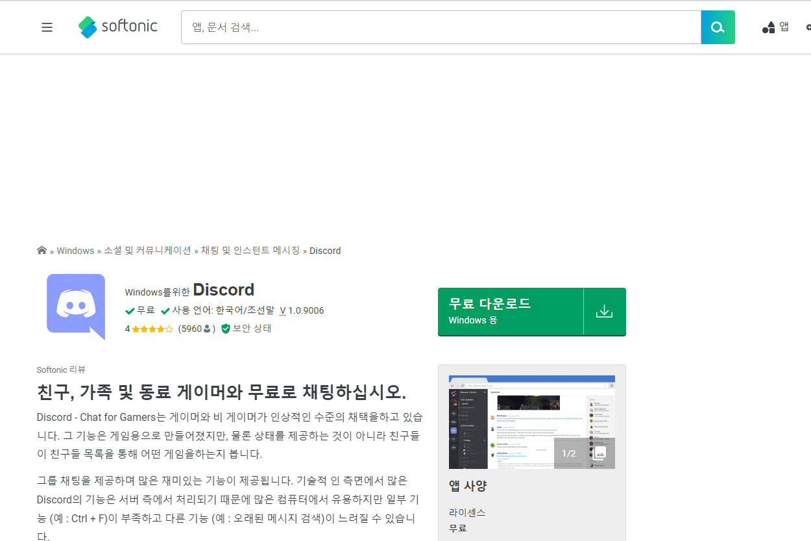Click the 앱 사양 heading
The height and width of the screenshot is (541, 811).
pyautogui.click(x=468, y=485)
